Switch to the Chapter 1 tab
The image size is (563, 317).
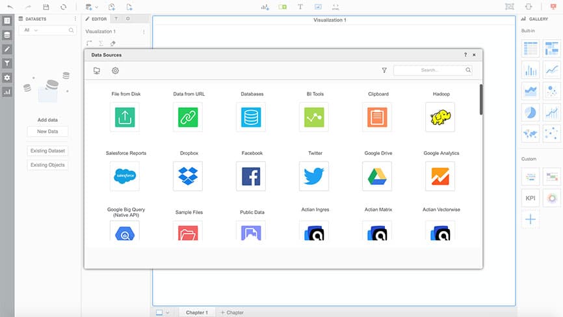(196, 312)
